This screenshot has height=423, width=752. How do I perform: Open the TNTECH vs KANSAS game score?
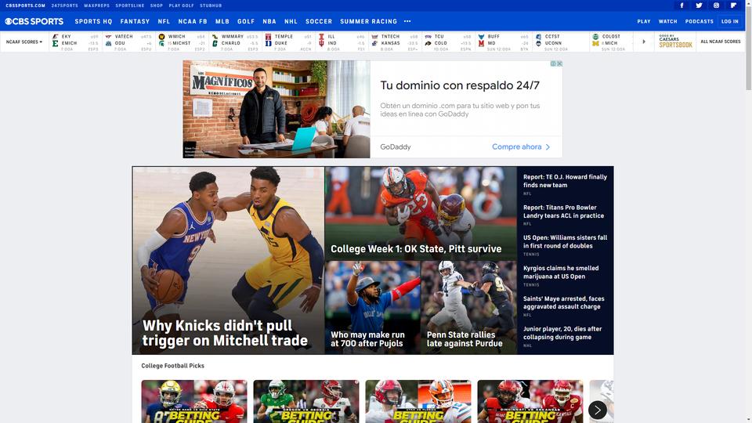click(x=395, y=42)
